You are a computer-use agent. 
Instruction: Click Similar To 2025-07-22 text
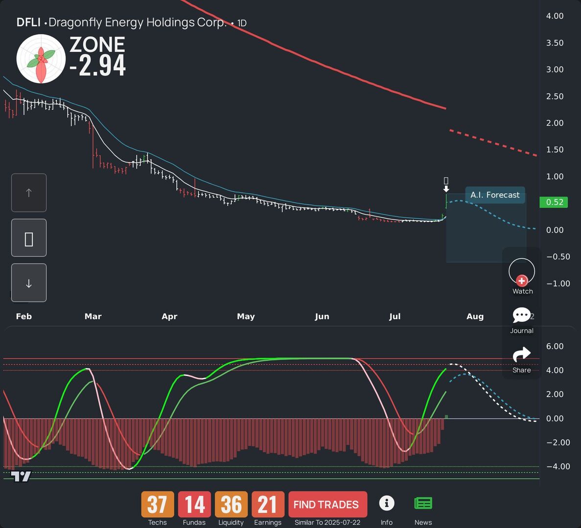point(327,523)
